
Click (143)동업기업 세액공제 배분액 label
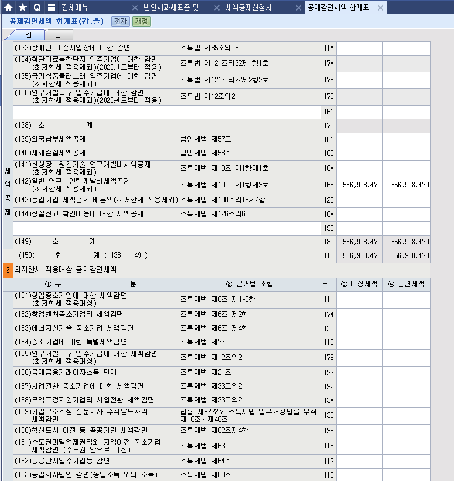click(x=96, y=200)
